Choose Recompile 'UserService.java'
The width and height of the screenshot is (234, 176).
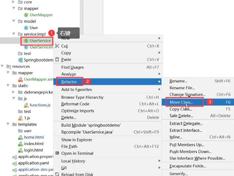point(107,132)
